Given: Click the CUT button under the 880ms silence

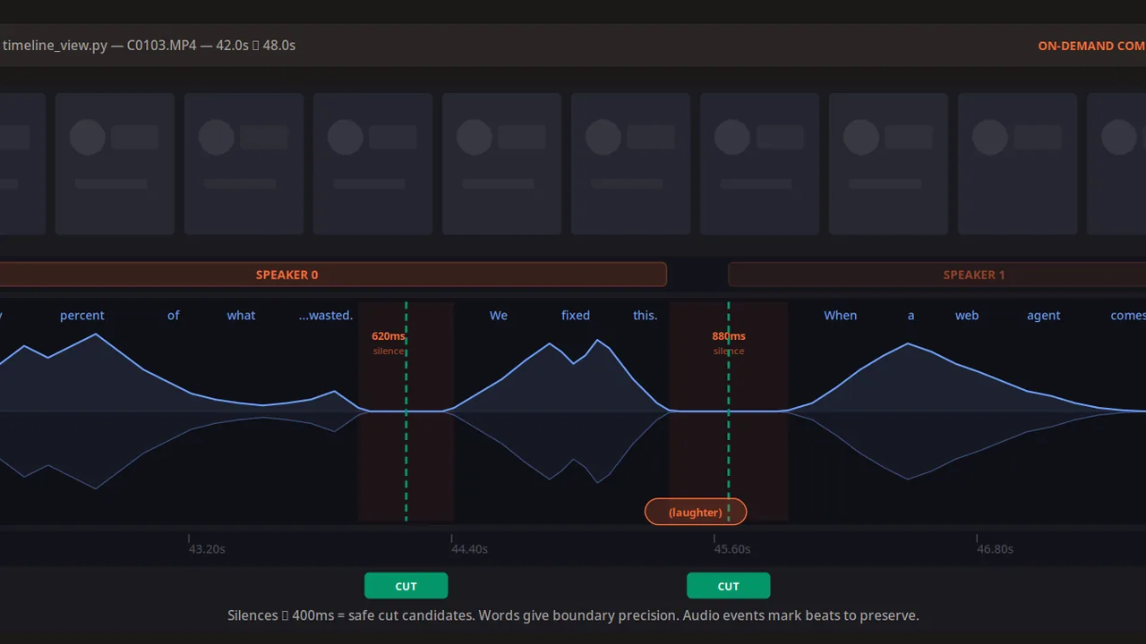Looking at the screenshot, I should coord(728,586).
